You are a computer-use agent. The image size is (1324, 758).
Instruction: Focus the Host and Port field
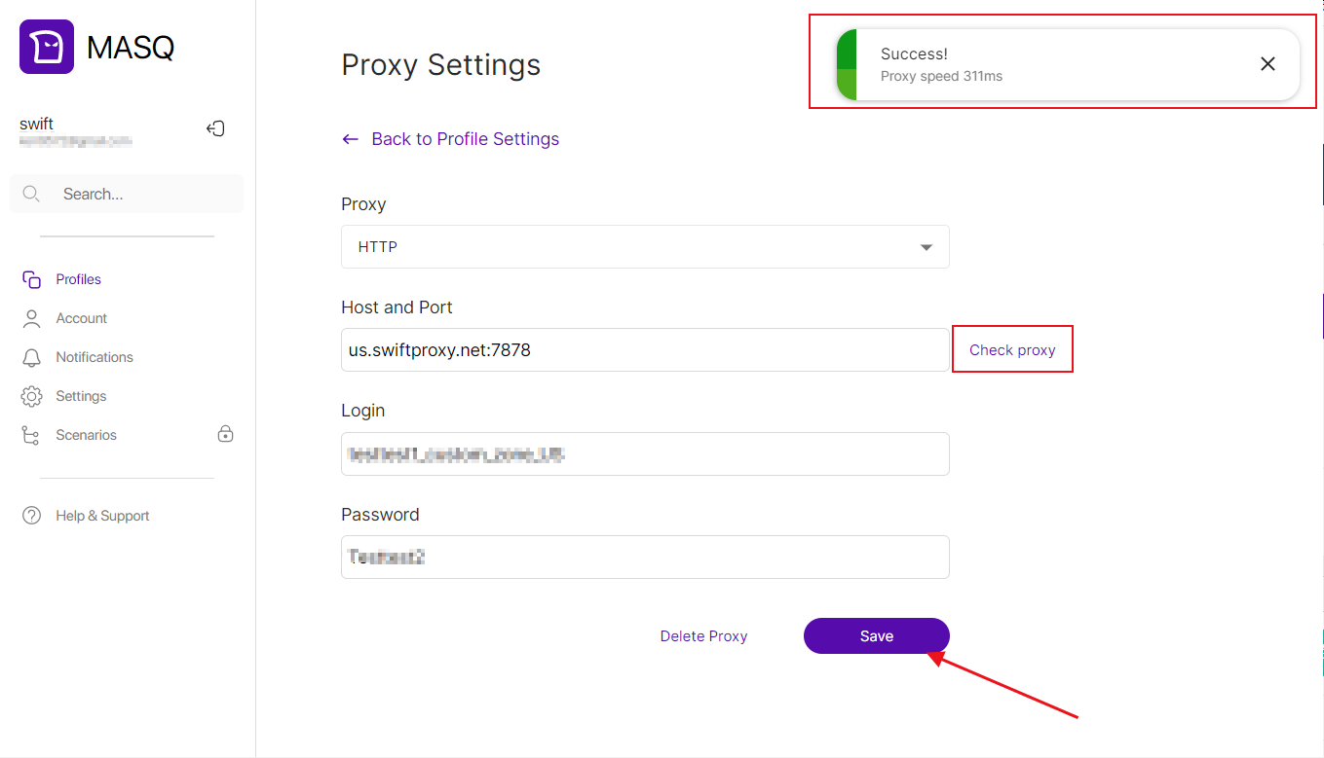click(645, 350)
